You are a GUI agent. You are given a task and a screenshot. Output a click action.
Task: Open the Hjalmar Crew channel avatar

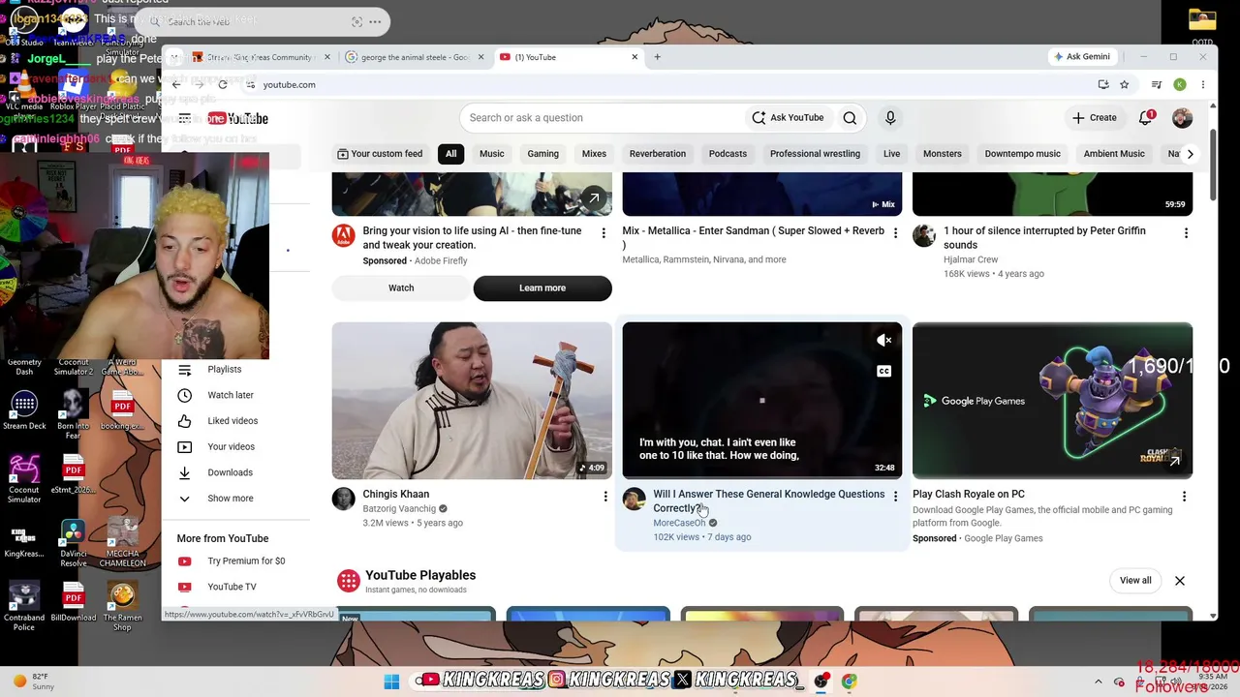pos(924,235)
